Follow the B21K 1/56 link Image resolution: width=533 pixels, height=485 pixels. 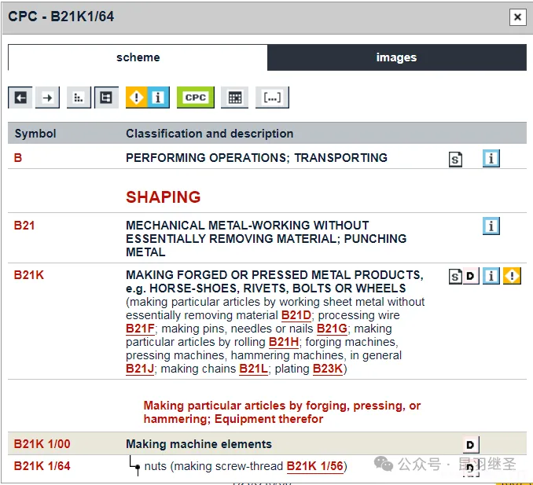(314, 466)
